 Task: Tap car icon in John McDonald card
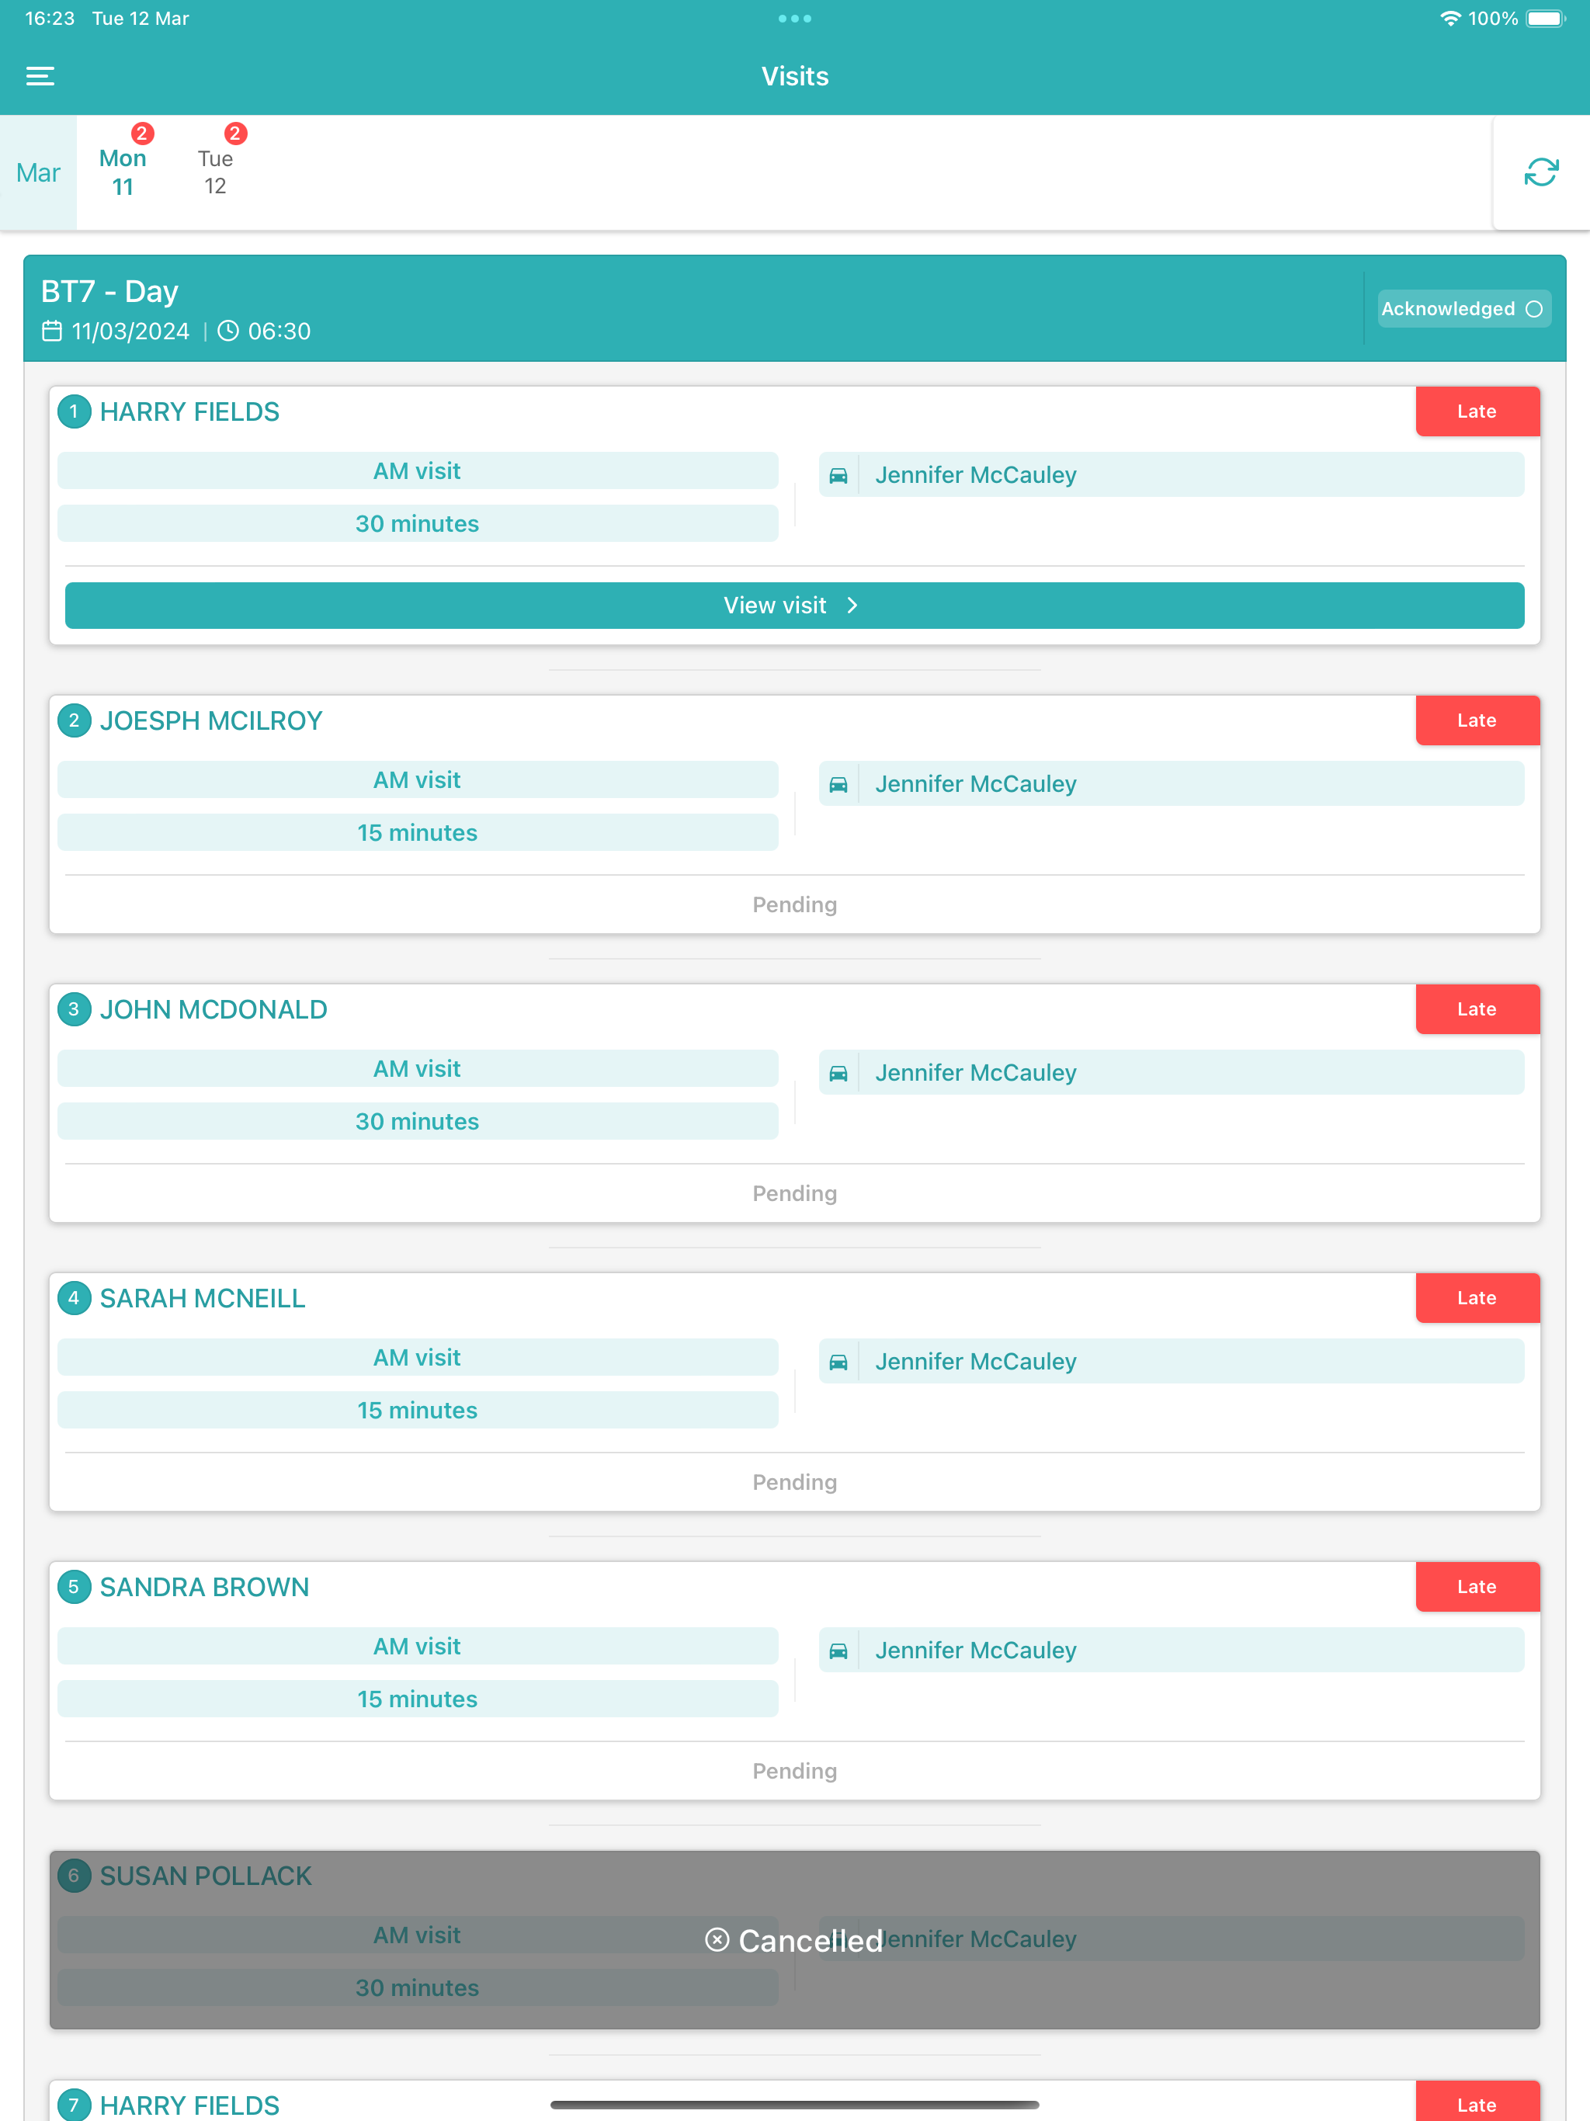pos(838,1072)
